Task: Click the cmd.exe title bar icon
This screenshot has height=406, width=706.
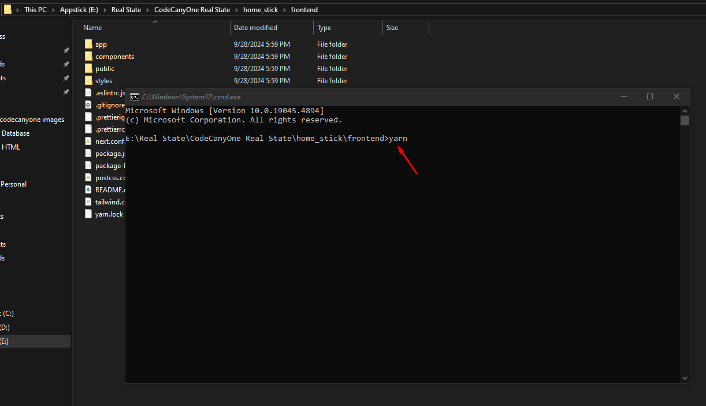Action: (134, 97)
